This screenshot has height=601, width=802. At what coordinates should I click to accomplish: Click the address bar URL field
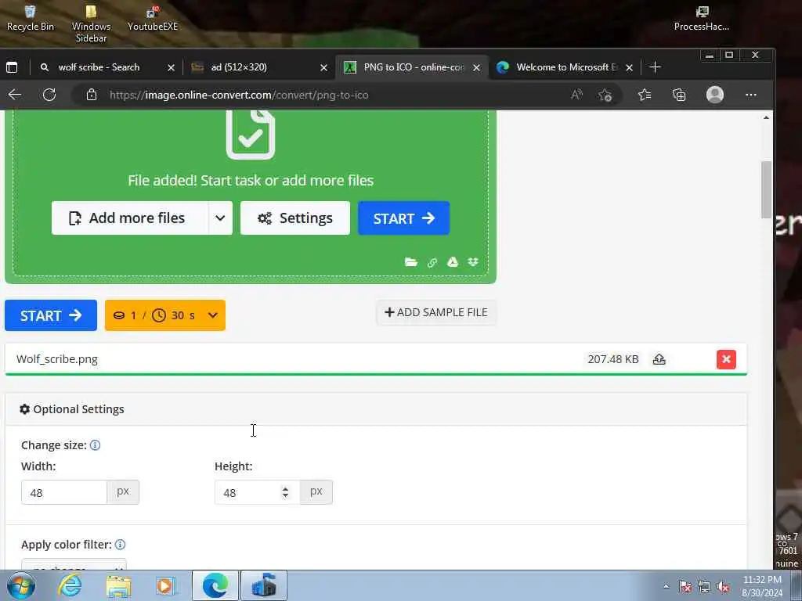click(327, 95)
